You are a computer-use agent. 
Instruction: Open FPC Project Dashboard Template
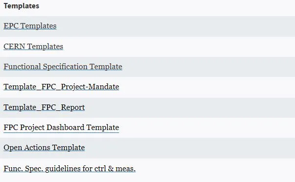pos(61,128)
